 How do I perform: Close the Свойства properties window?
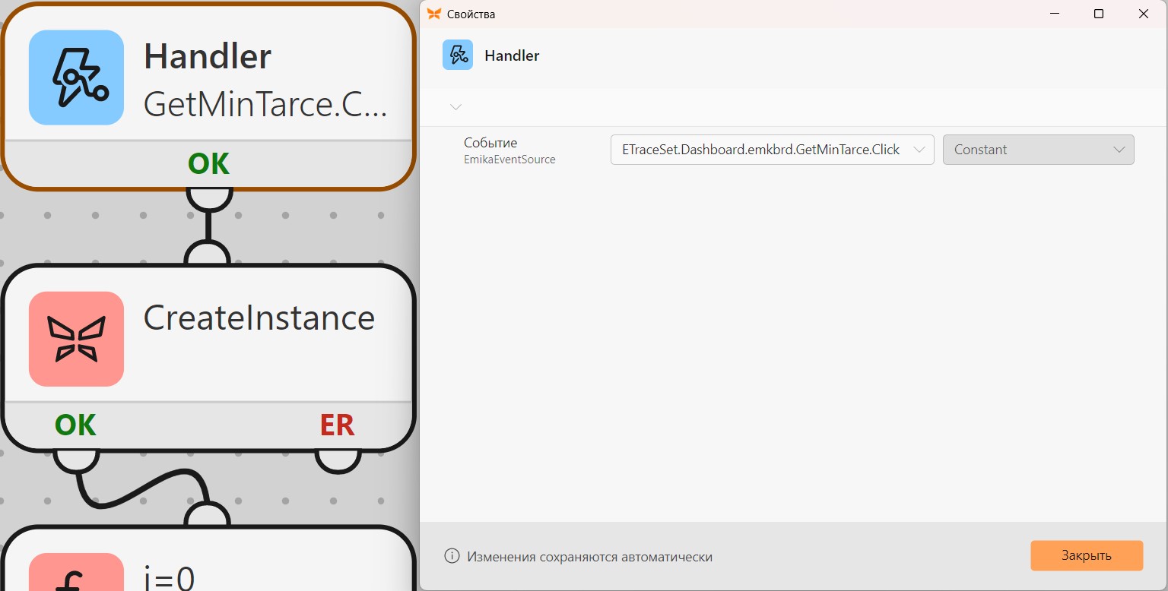coord(1144,14)
